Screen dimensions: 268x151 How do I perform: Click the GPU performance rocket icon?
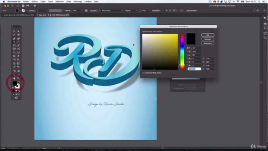tap(35, 5)
